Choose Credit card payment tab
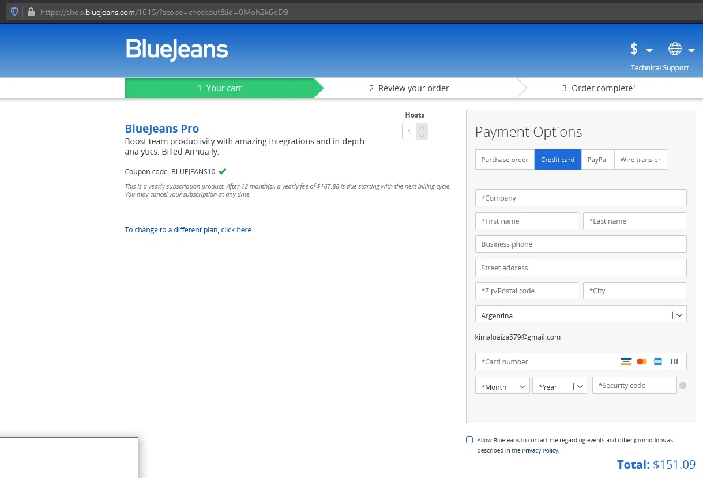This screenshot has width=703, height=478. coord(558,160)
